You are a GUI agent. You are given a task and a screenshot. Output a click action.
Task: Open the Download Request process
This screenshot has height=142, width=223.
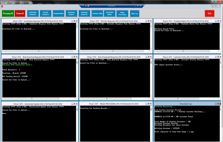(x=71, y=14)
